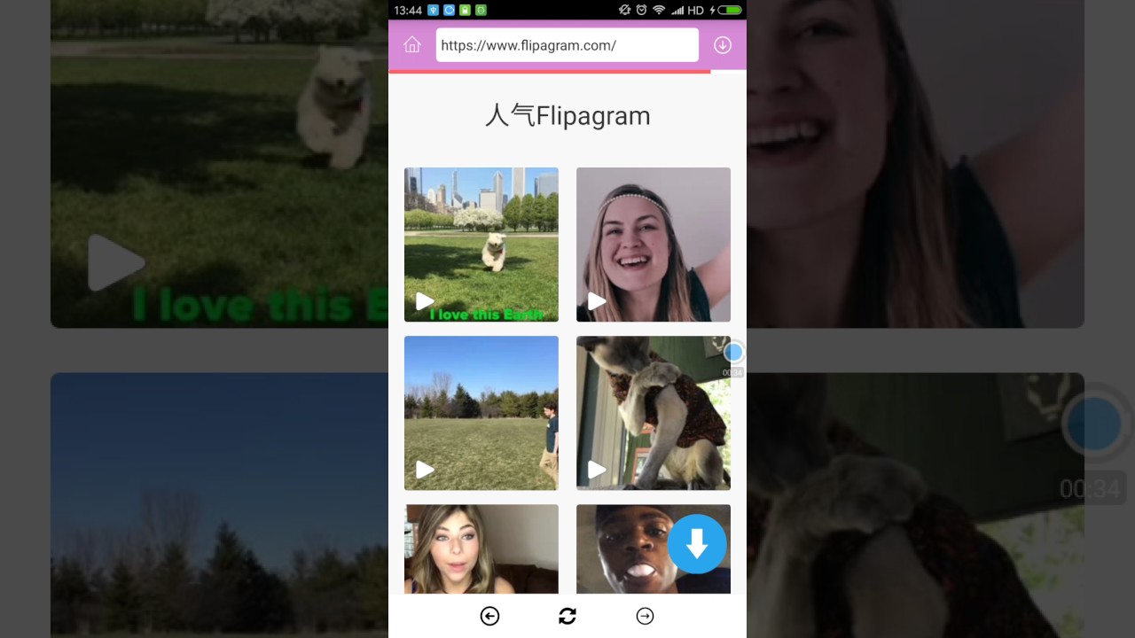Focus the flipagram.com URL field
Screen dimensions: 1135x638
[567, 45]
